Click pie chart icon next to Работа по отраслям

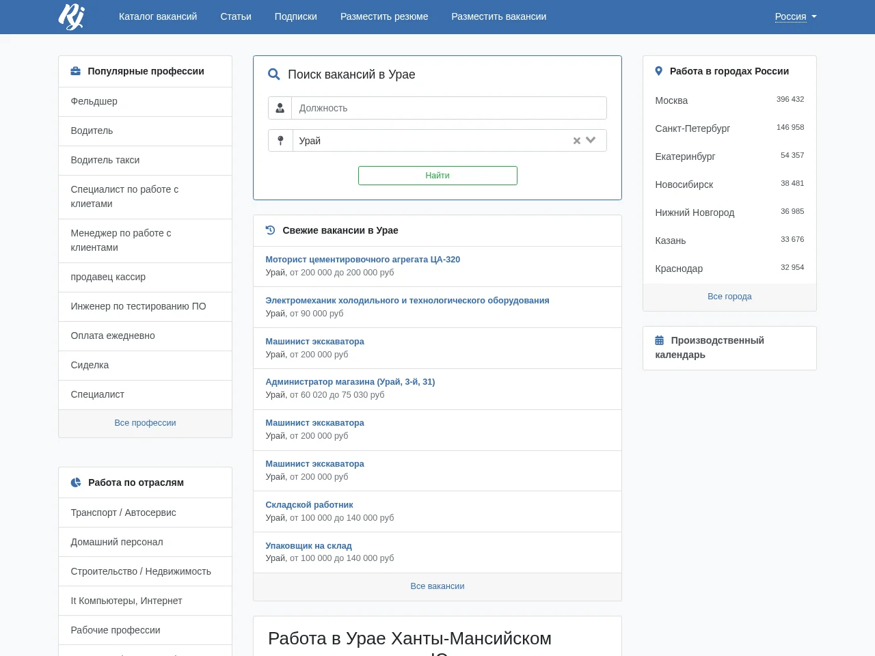pos(76,482)
